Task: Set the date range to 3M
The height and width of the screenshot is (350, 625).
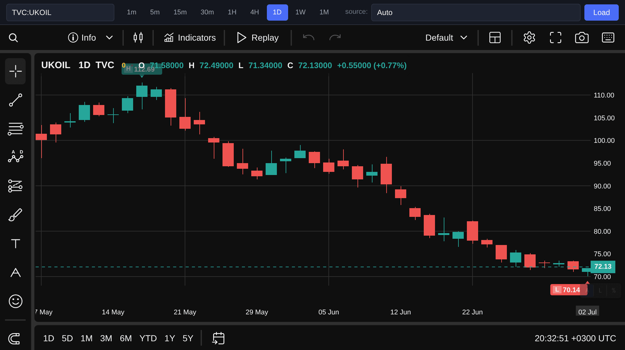Action: point(106,338)
